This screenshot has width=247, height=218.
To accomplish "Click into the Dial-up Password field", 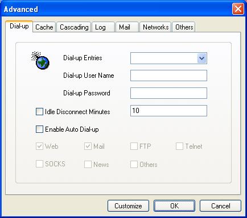I will click(x=168, y=93).
